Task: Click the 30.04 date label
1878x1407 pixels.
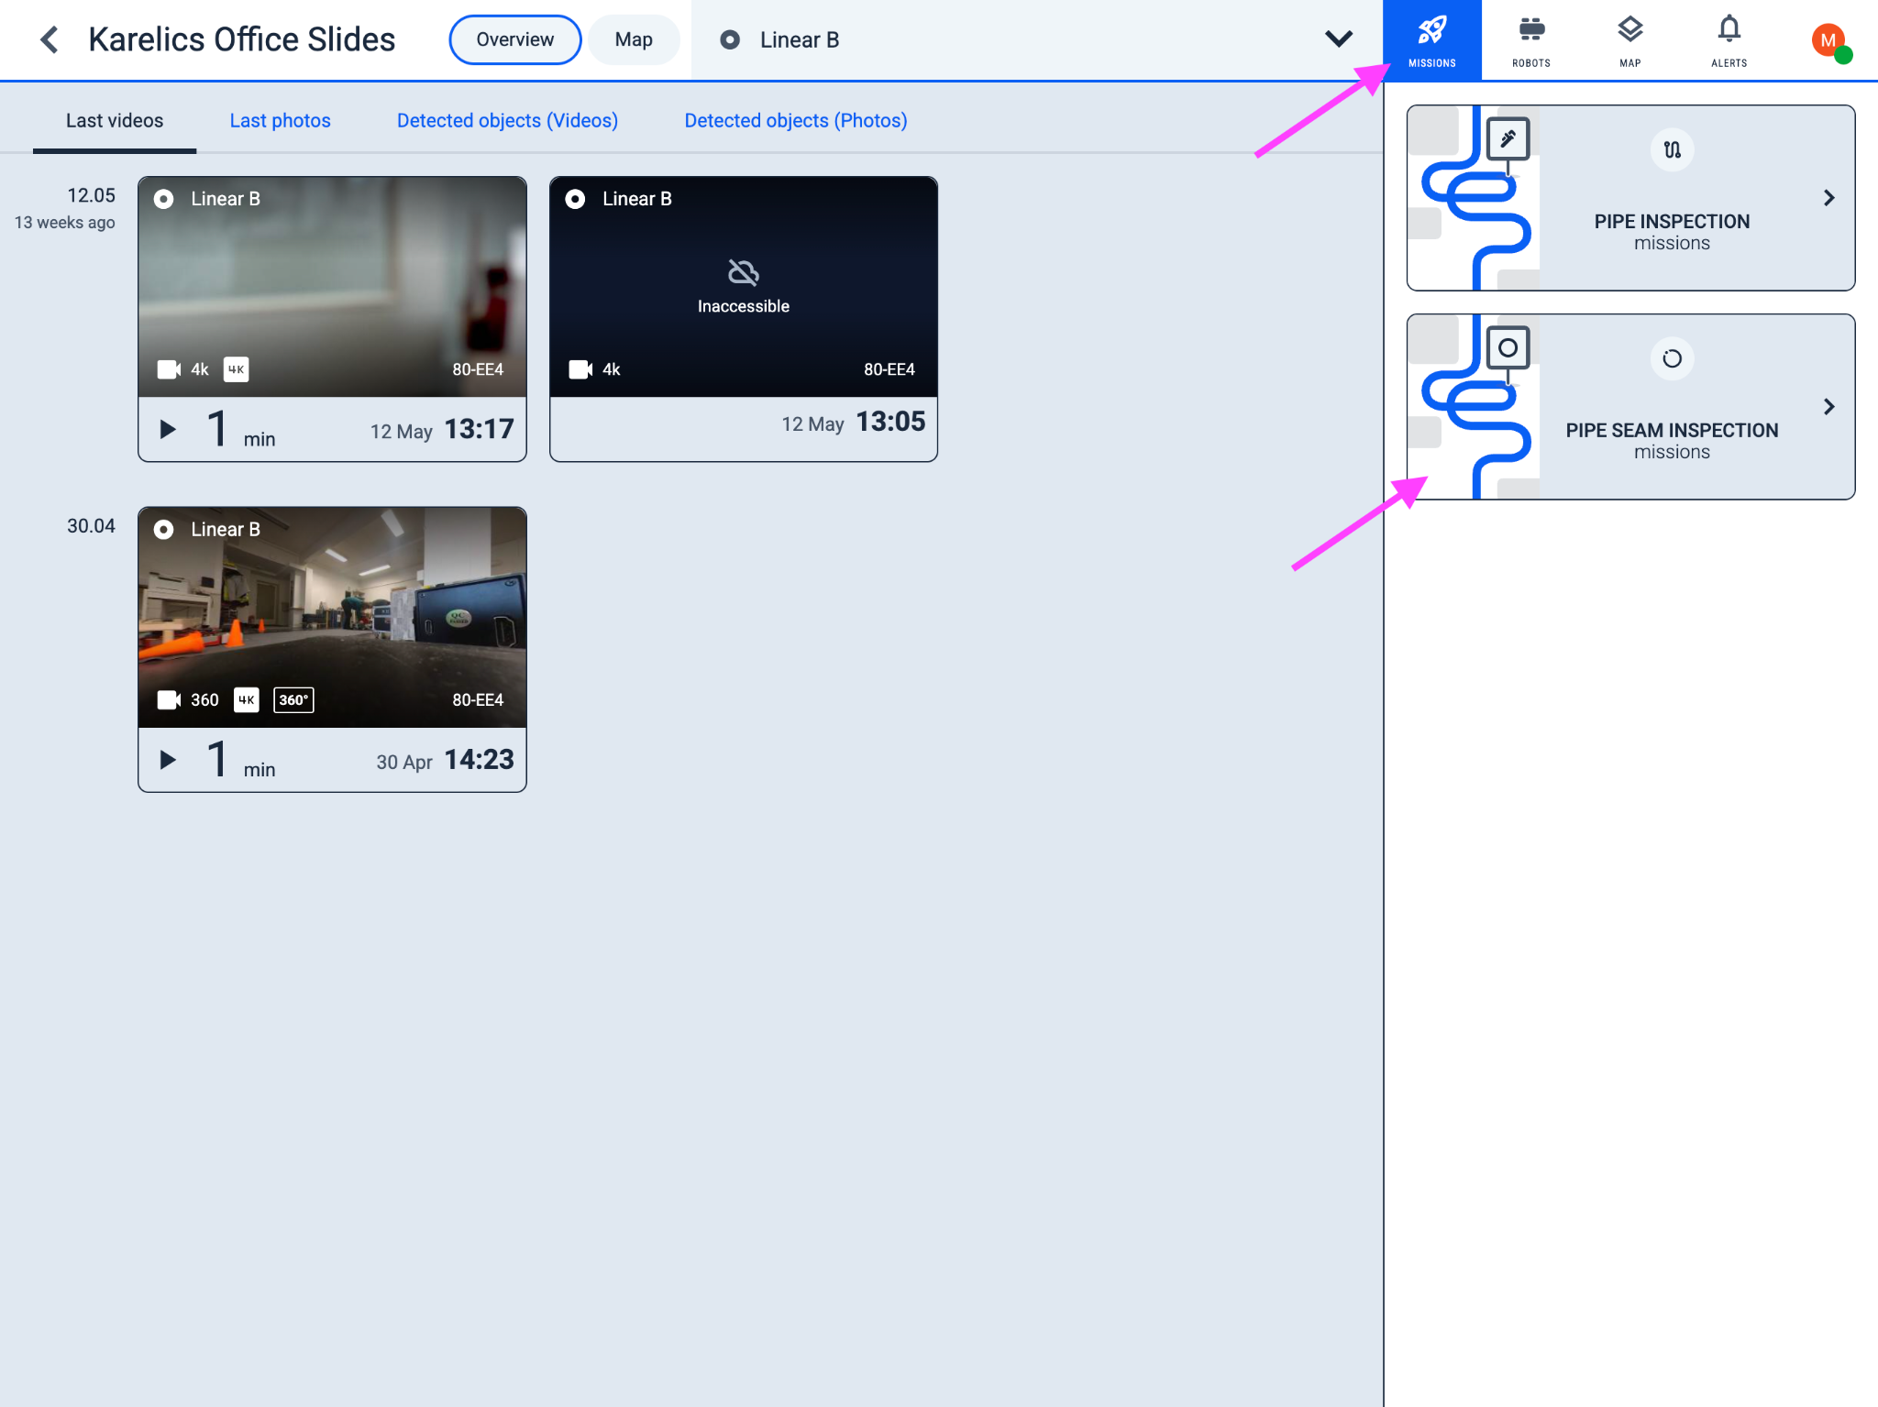Action: [91, 526]
